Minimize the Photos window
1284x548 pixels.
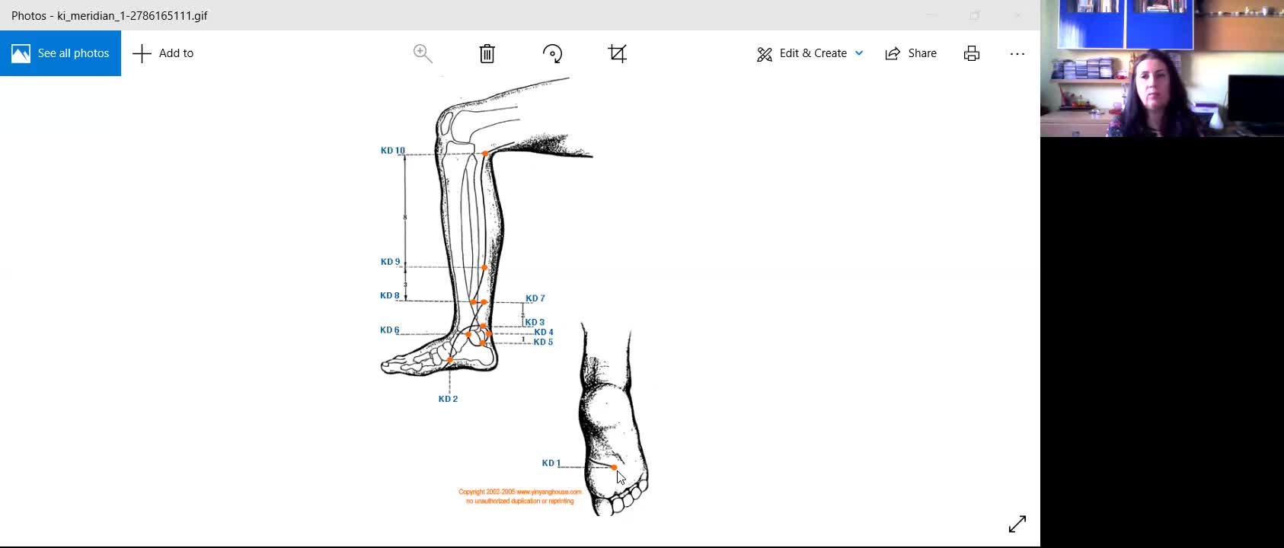click(x=931, y=15)
